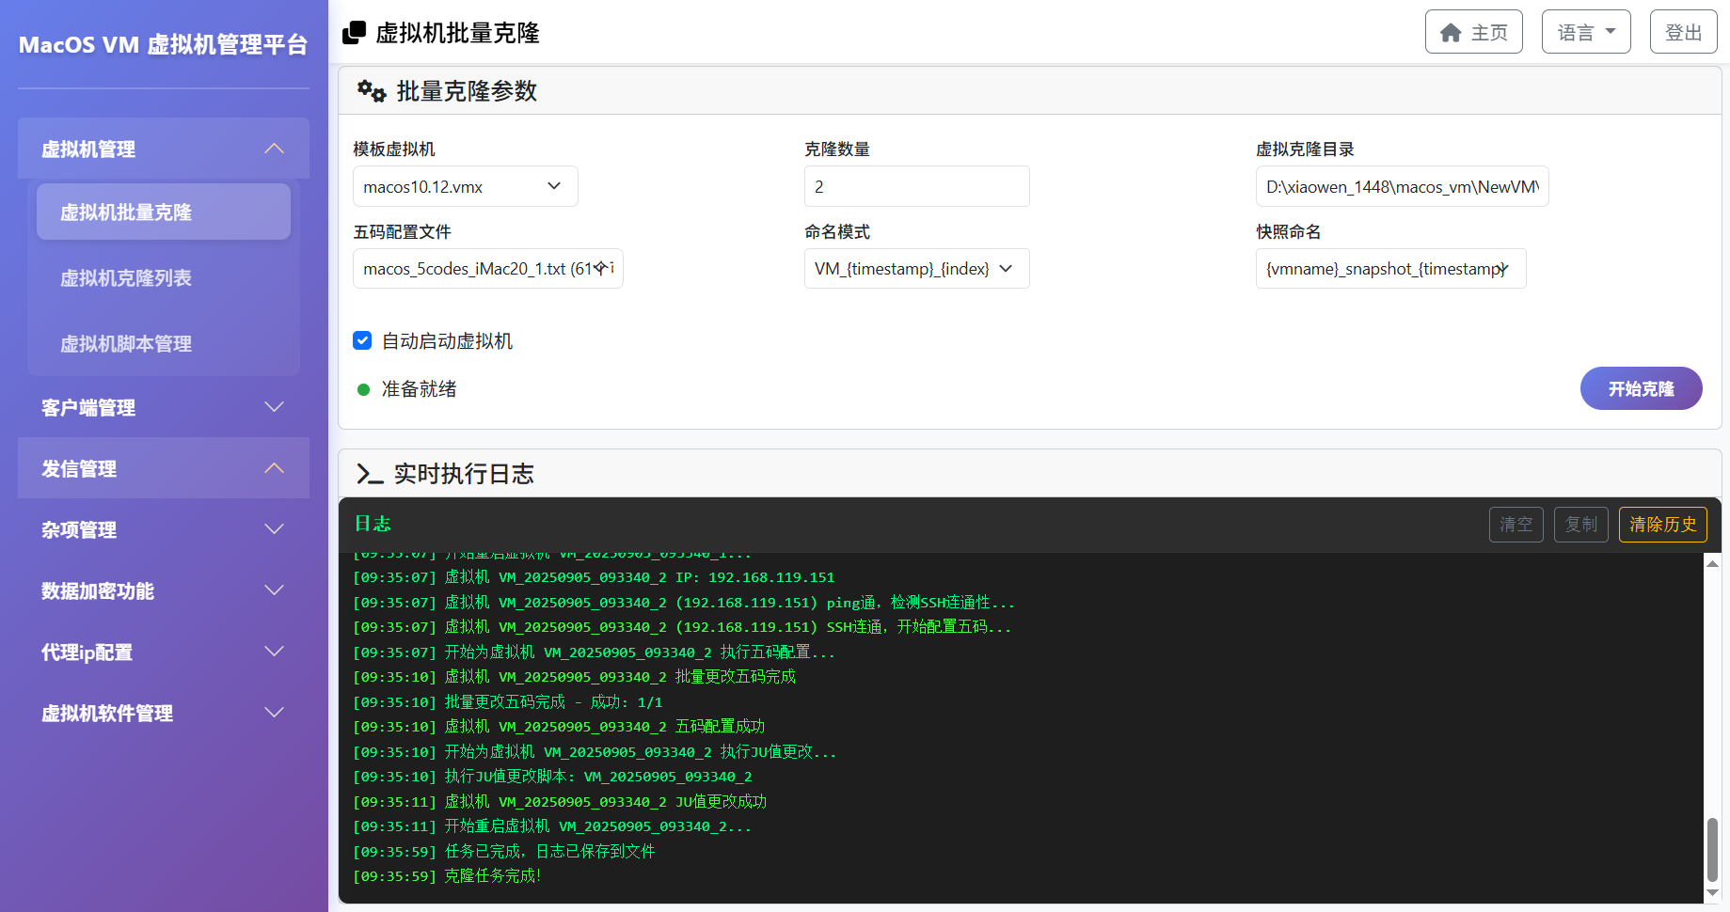Viewport: 1730px width, 912px height.
Task: Open the 模板虚拟机 macos10.12.vmx dropdown
Action: (x=465, y=186)
